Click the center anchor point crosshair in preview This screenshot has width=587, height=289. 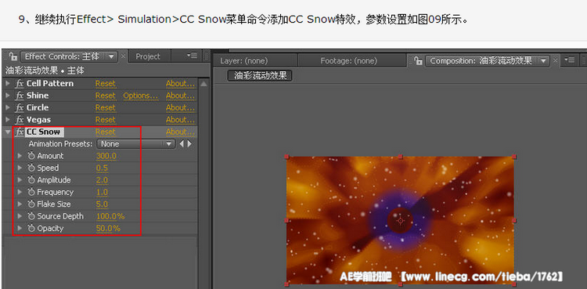coord(401,221)
